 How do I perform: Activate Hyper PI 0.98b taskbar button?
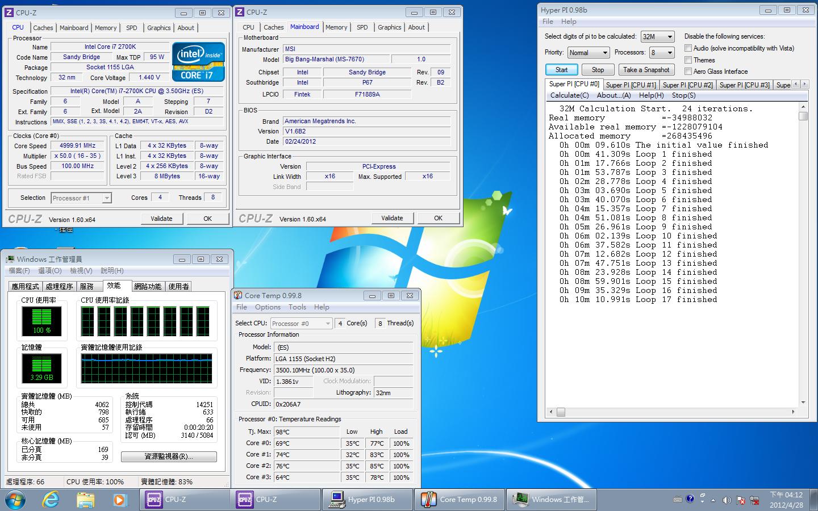(368, 500)
